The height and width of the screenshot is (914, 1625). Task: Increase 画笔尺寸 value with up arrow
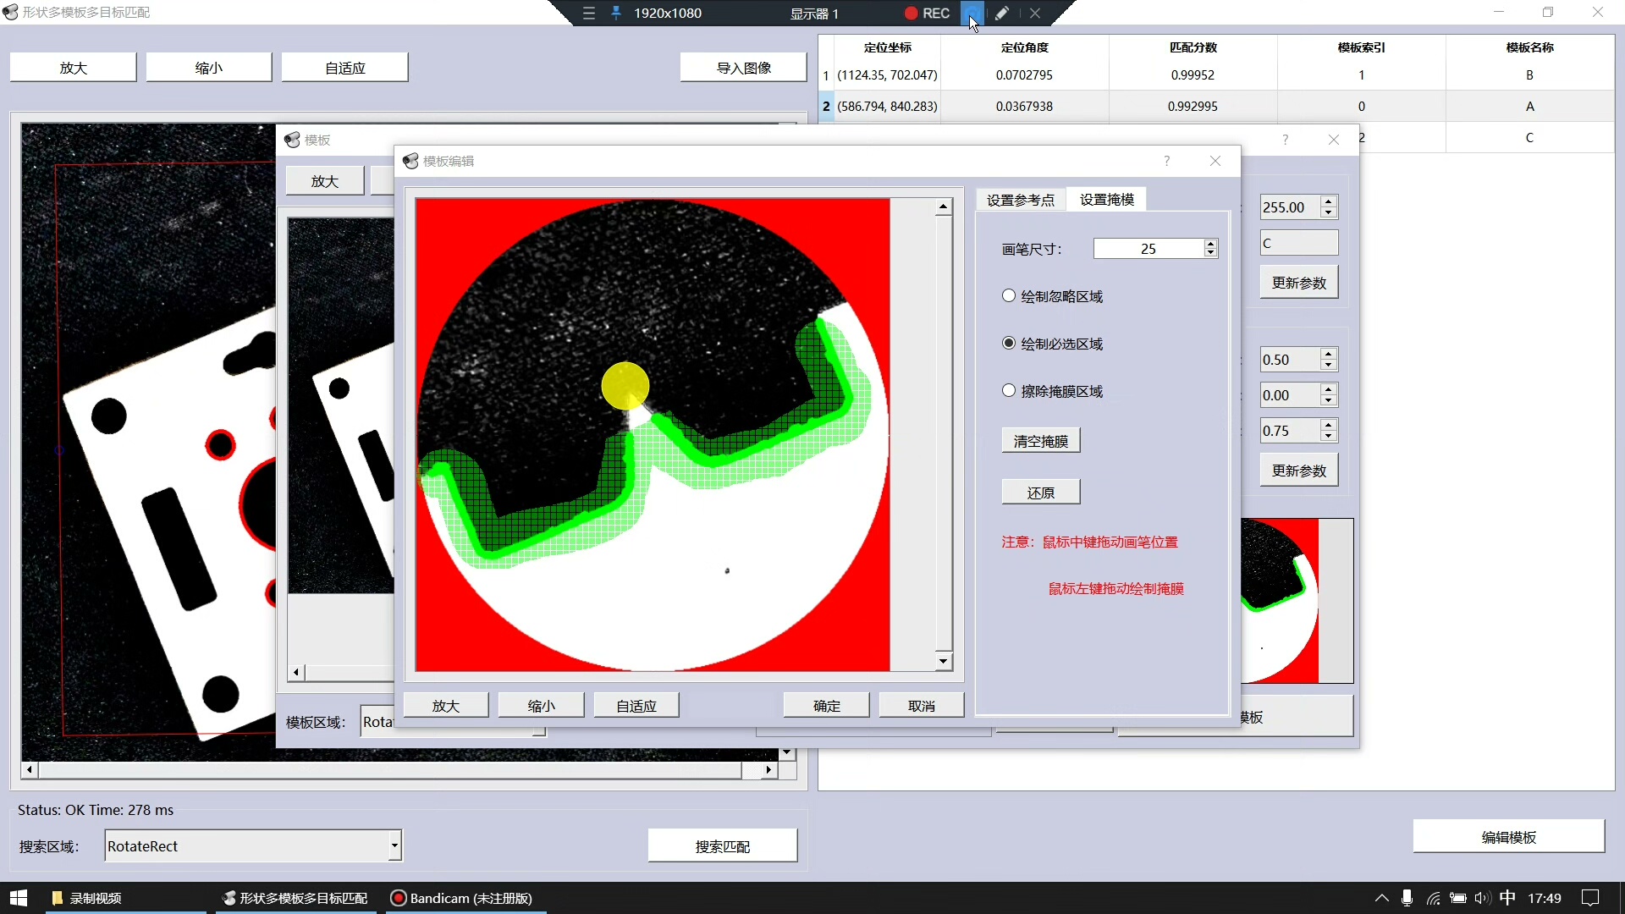1211,244
